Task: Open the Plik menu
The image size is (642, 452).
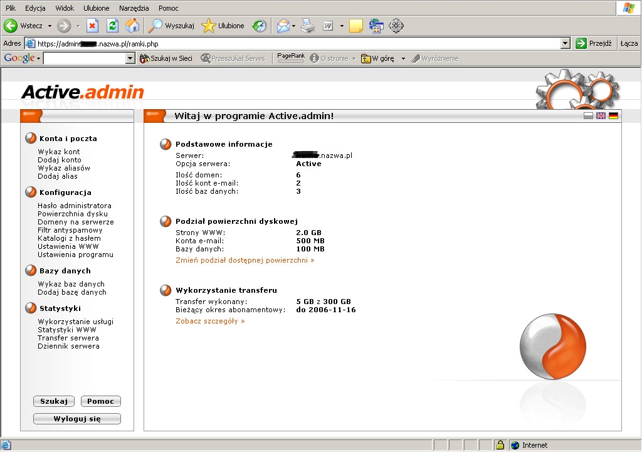Action: (x=11, y=8)
